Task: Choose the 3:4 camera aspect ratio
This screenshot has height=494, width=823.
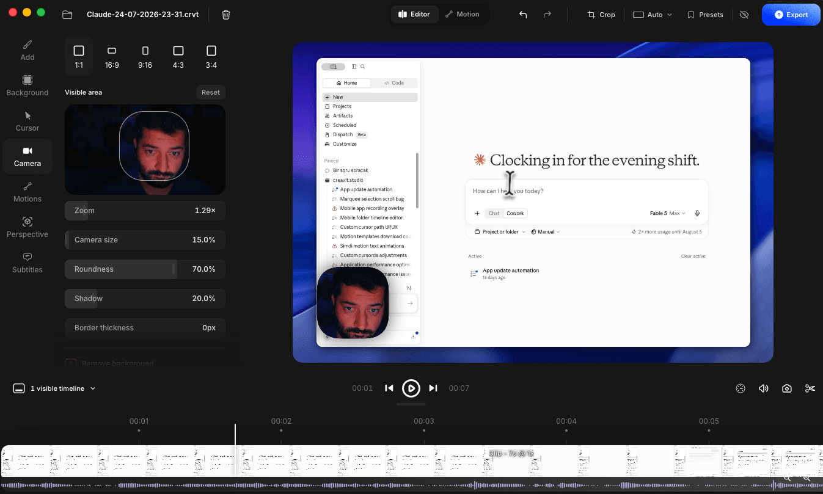Action: point(211,56)
